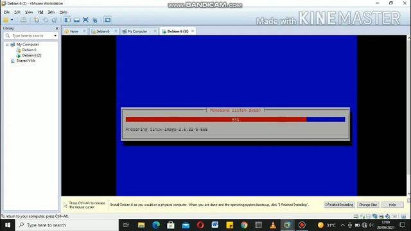Select My Computer in the library tree
Screen dimensions: 411x231
tap(28, 44)
